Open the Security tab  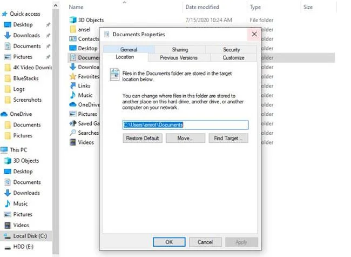(231, 50)
